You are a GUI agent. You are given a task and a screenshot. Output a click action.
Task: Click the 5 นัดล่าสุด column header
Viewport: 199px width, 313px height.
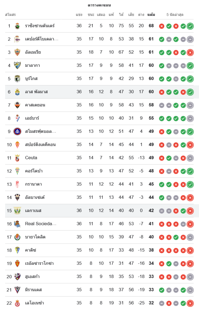tap(175, 14)
